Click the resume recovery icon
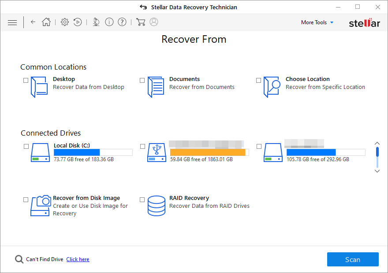The height and width of the screenshot is (273, 388). 78,22
